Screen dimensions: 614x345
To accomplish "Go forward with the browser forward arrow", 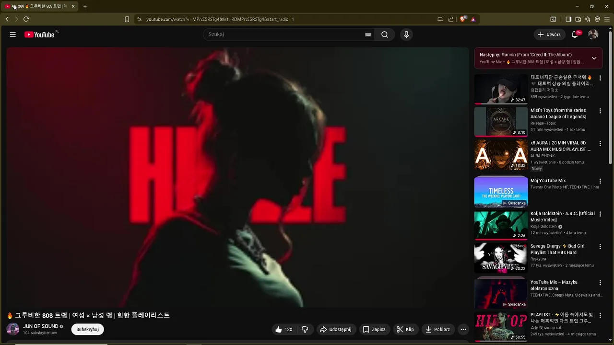I will pyautogui.click(x=16, y=19).
